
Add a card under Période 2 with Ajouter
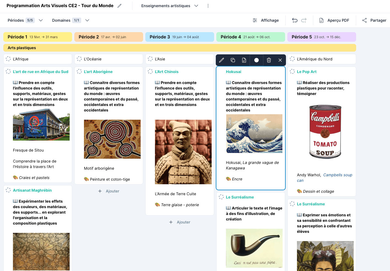[x=109, y=191]
